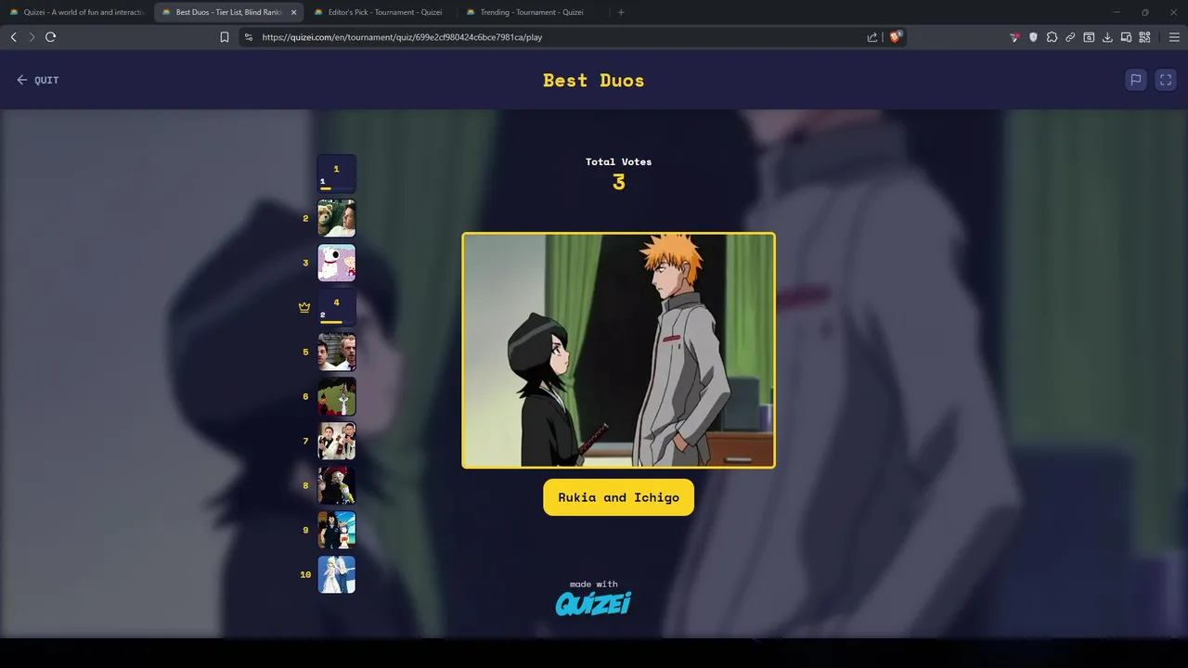
Task: Select rank 2 bear duo thumbnail
Action: point(337,218)
